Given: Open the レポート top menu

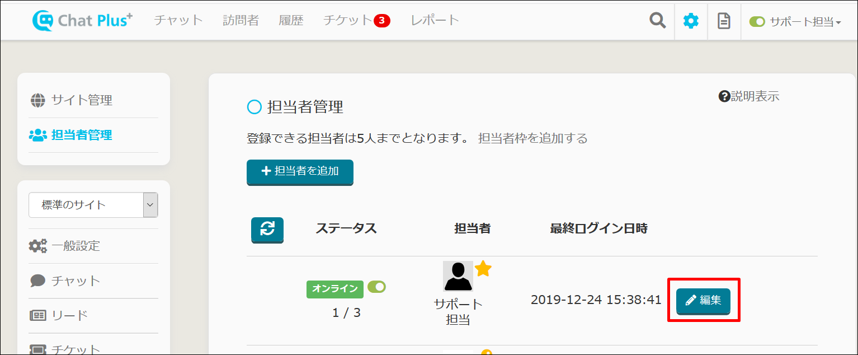Looking at the screenshot, I should tap(435, 20).
